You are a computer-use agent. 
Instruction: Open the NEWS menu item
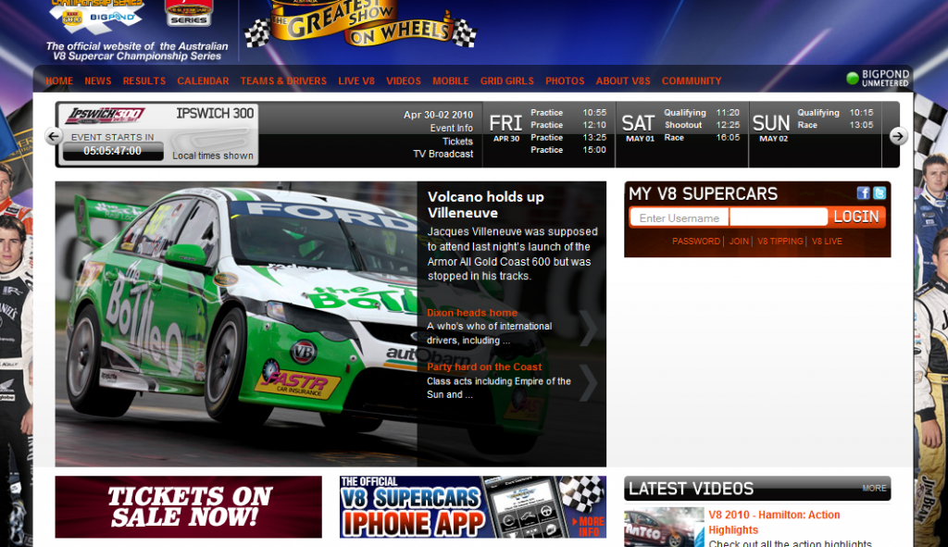click(x=98, y=81)
